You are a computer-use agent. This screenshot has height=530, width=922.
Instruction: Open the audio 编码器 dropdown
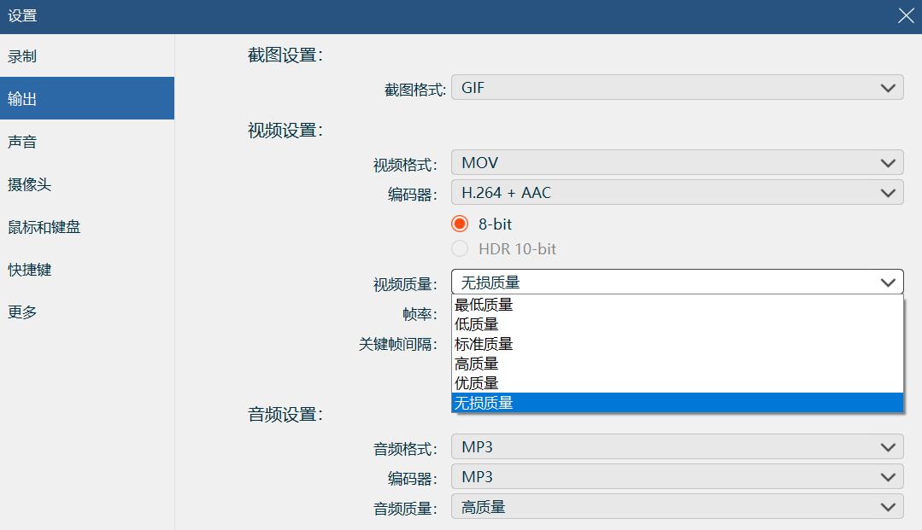(x=677, y=476)
